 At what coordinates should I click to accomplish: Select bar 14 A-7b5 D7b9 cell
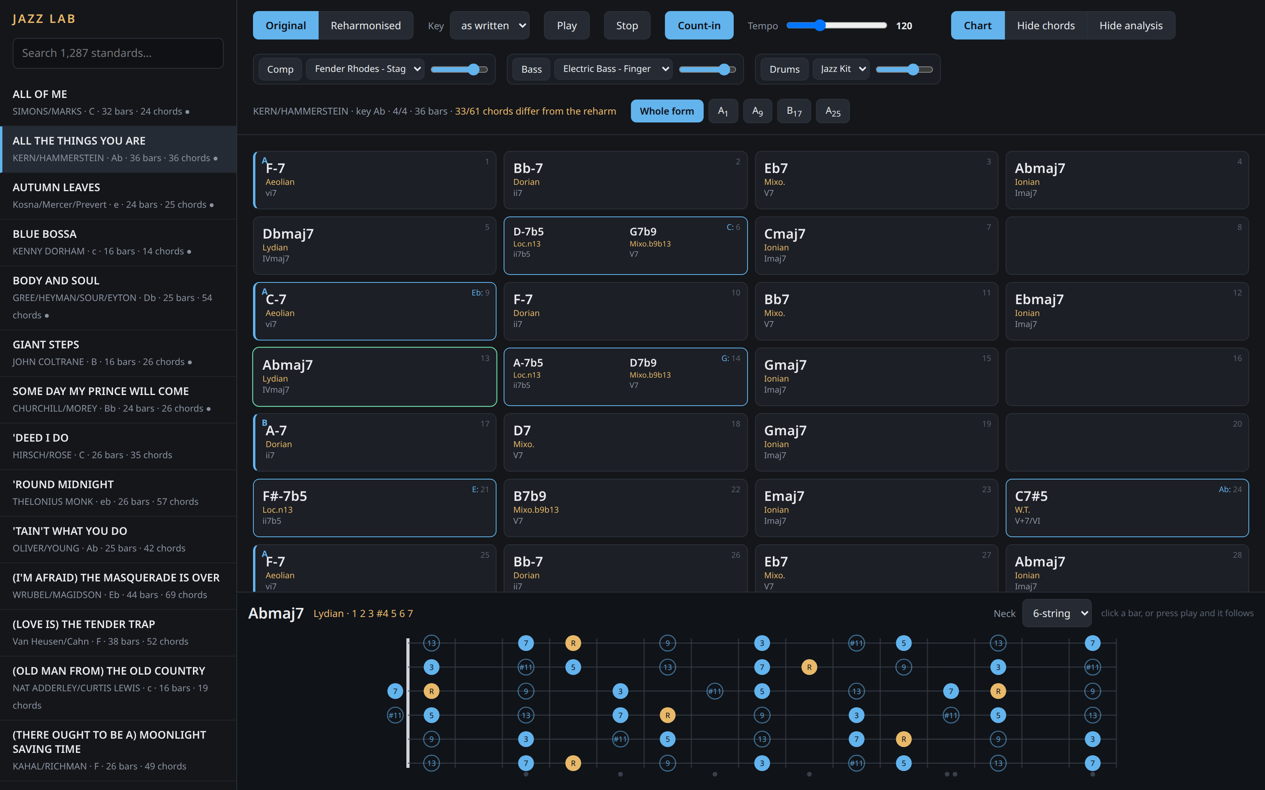(625, 377)
